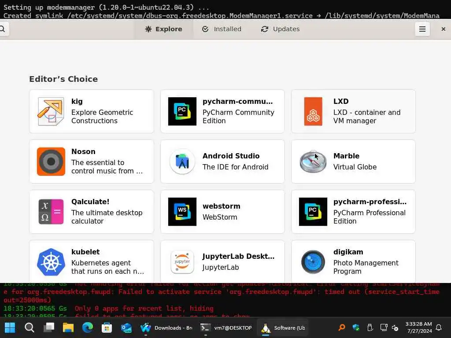Open Windows Security tray icon
Image resolution: width=451 pixels, height=338 pixels.
(x=356, y=327)
